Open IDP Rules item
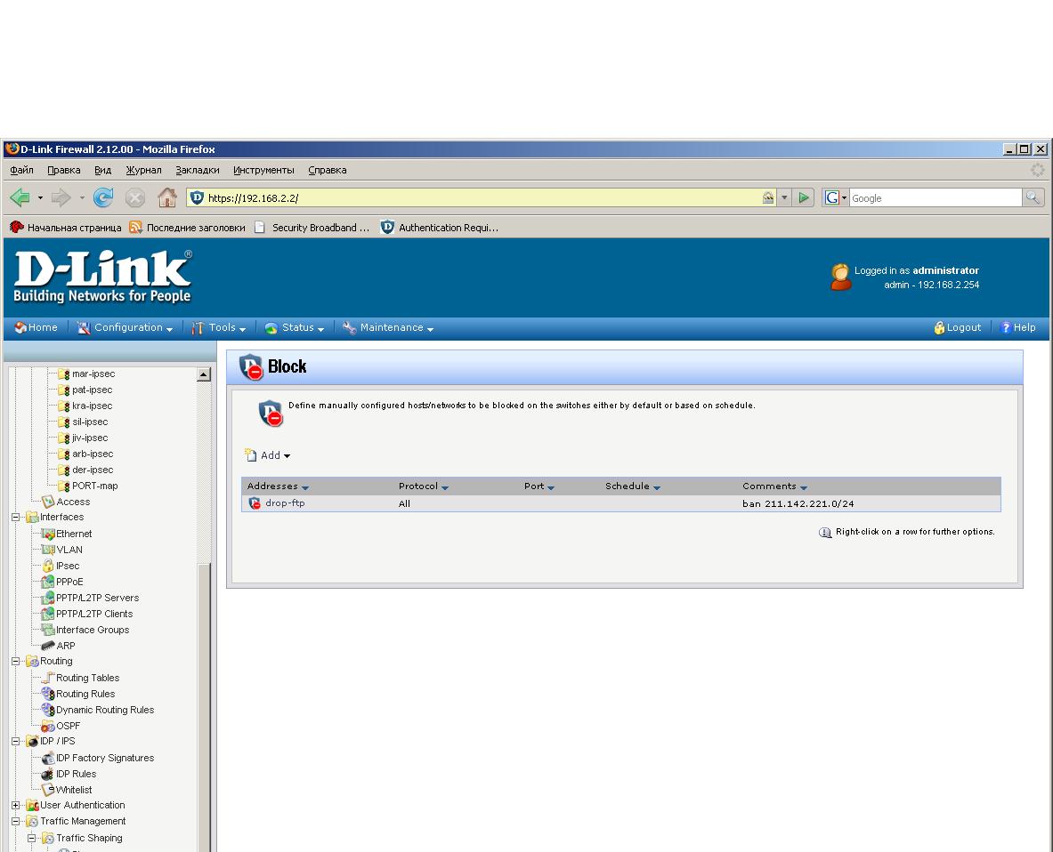Screen dimensions: 1053x852 point(76,774)
